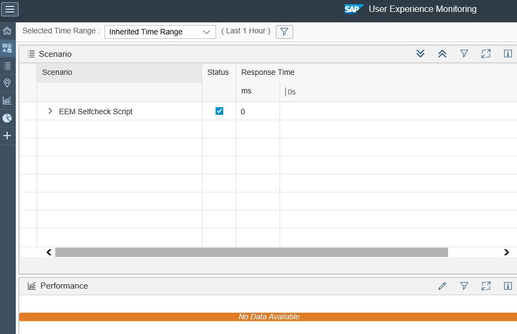
Task: Expand all rows in the Scenario panel
Action: point(420,54)
